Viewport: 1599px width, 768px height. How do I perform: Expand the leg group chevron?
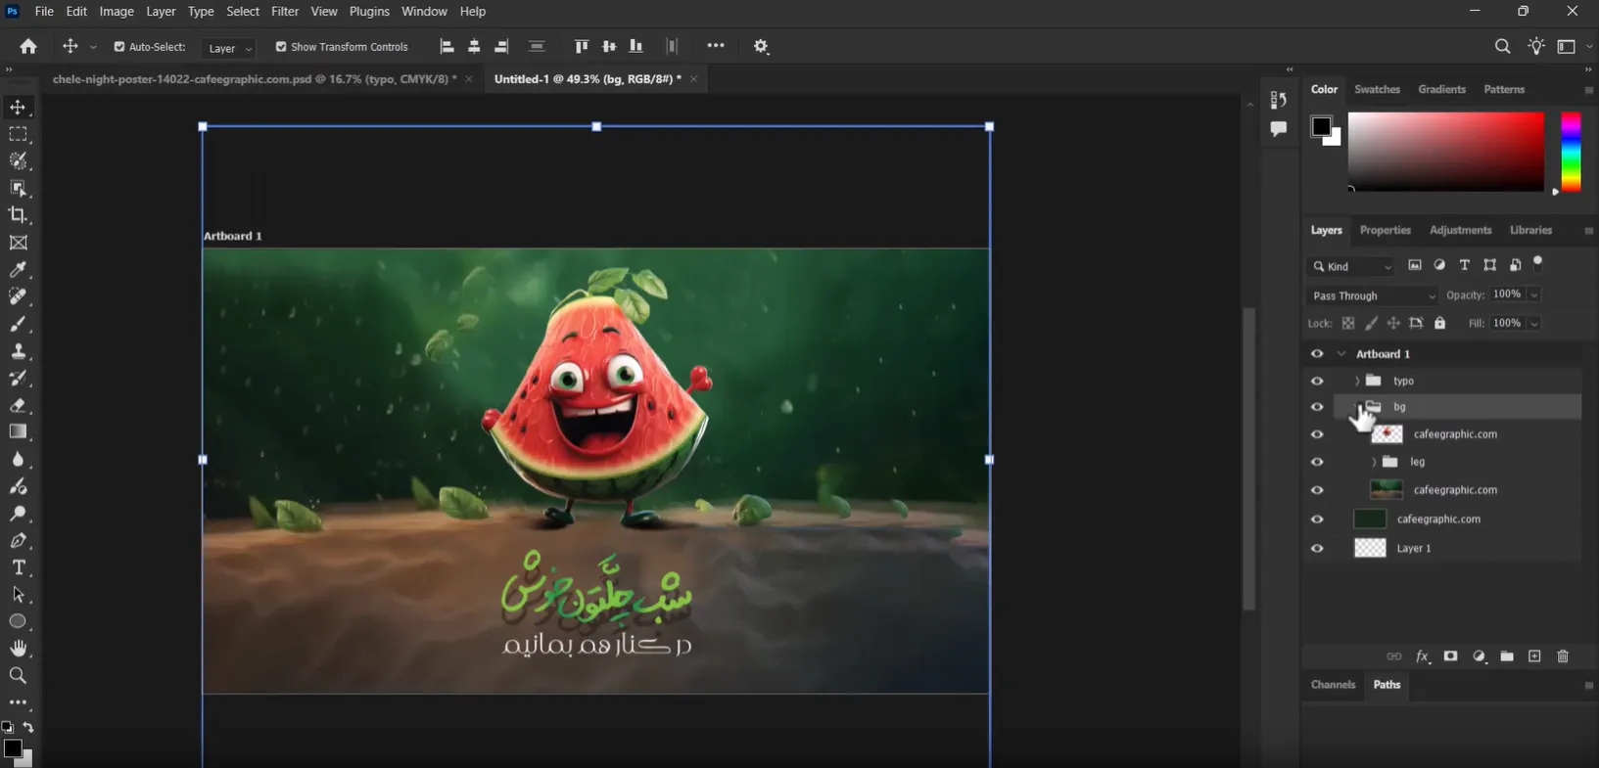(1374, 462)
